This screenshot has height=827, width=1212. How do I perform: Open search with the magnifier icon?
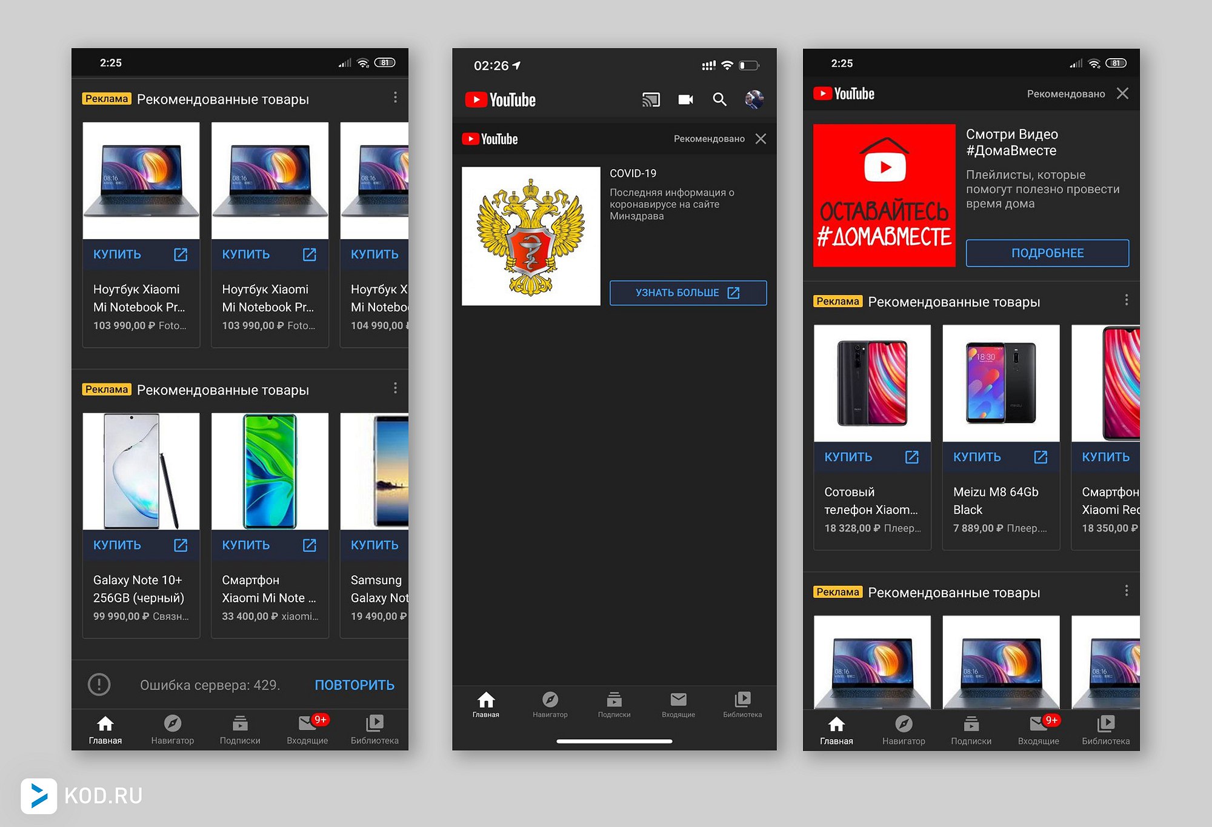[719, 99]
